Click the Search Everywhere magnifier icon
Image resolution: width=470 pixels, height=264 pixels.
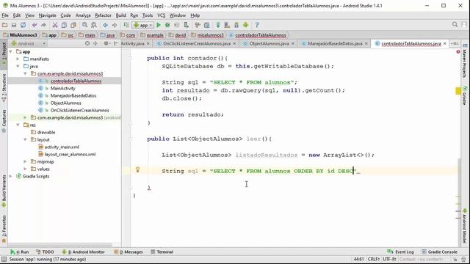[x=455, y=25]
